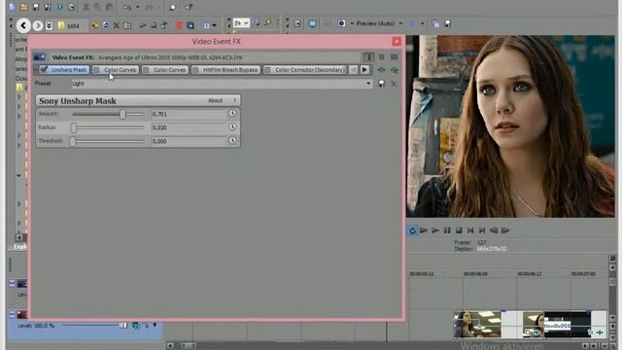Enable the Unsharp Mask effect checkbox
622x350 pixels.
pos(44,69)
